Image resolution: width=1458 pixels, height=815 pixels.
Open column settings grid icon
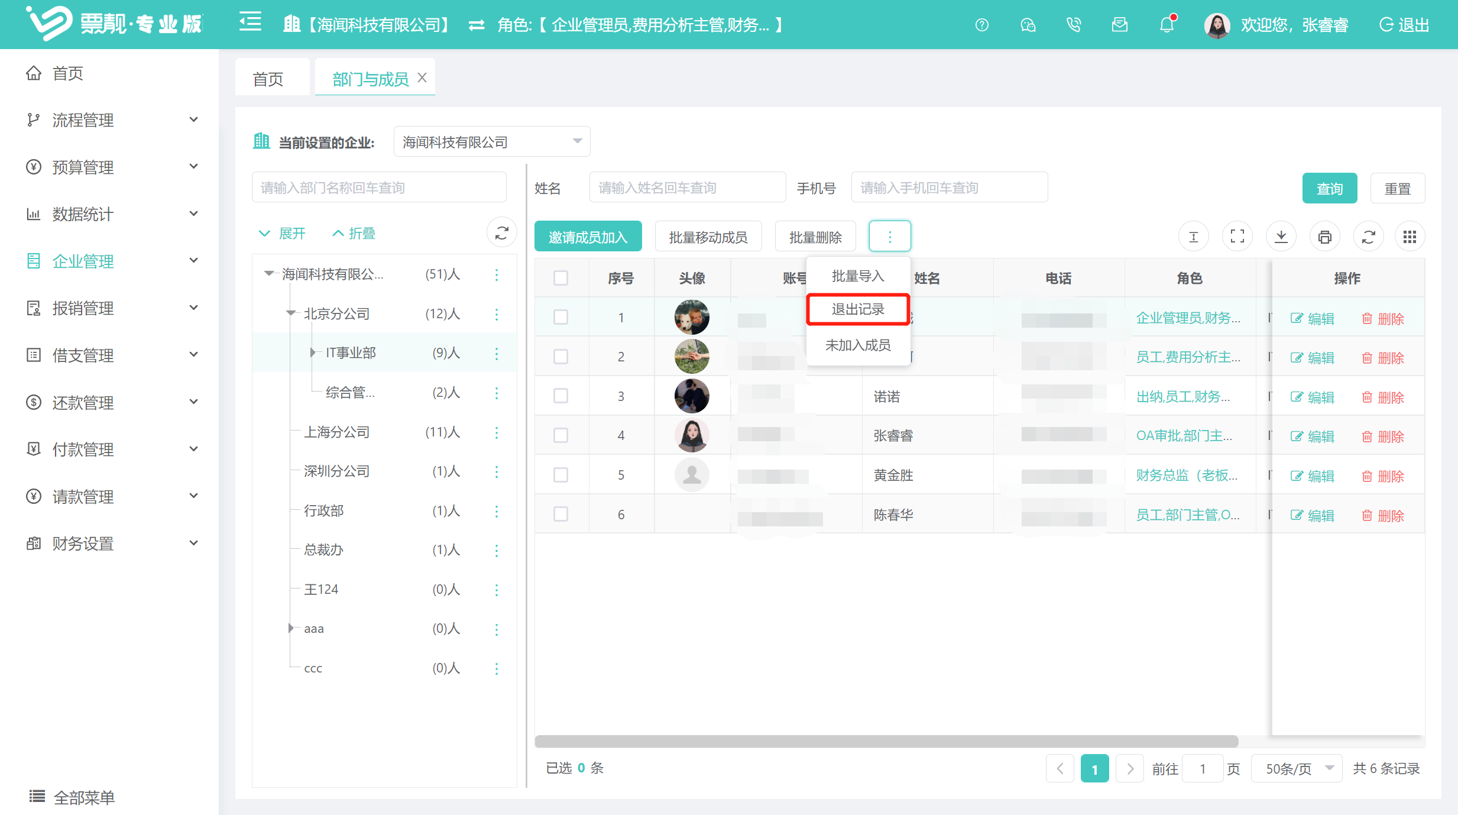click(1410, 237)
